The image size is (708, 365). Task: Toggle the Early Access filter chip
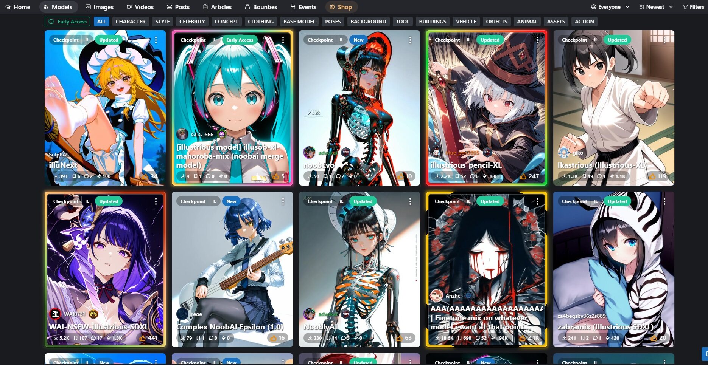pyautogui.click(x=67, y=22)
